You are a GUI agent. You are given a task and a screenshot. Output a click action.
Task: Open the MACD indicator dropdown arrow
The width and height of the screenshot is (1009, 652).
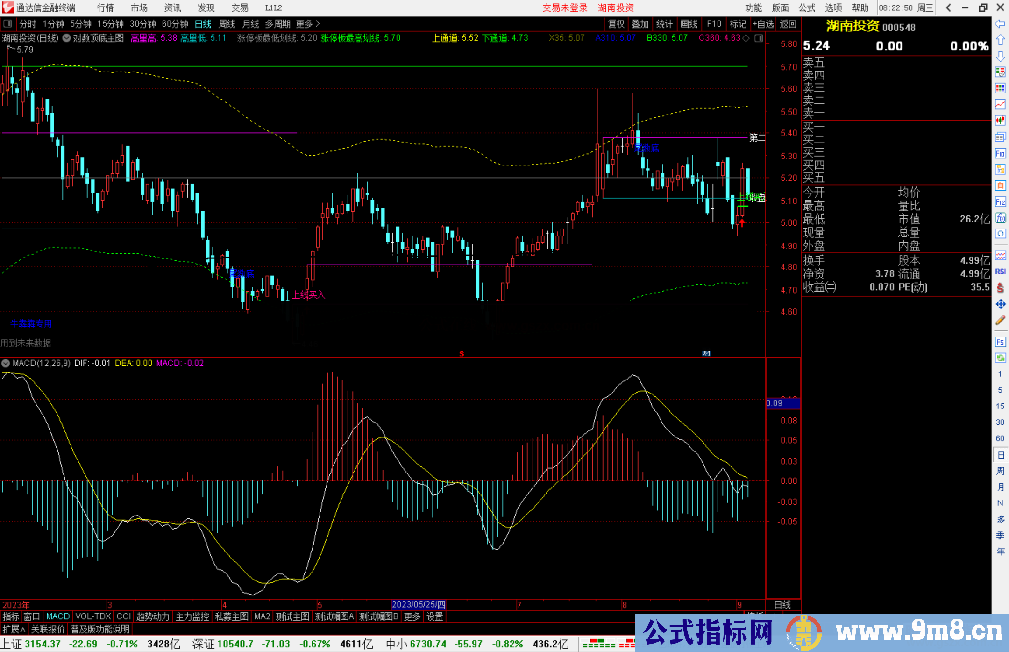click(6, 363)
